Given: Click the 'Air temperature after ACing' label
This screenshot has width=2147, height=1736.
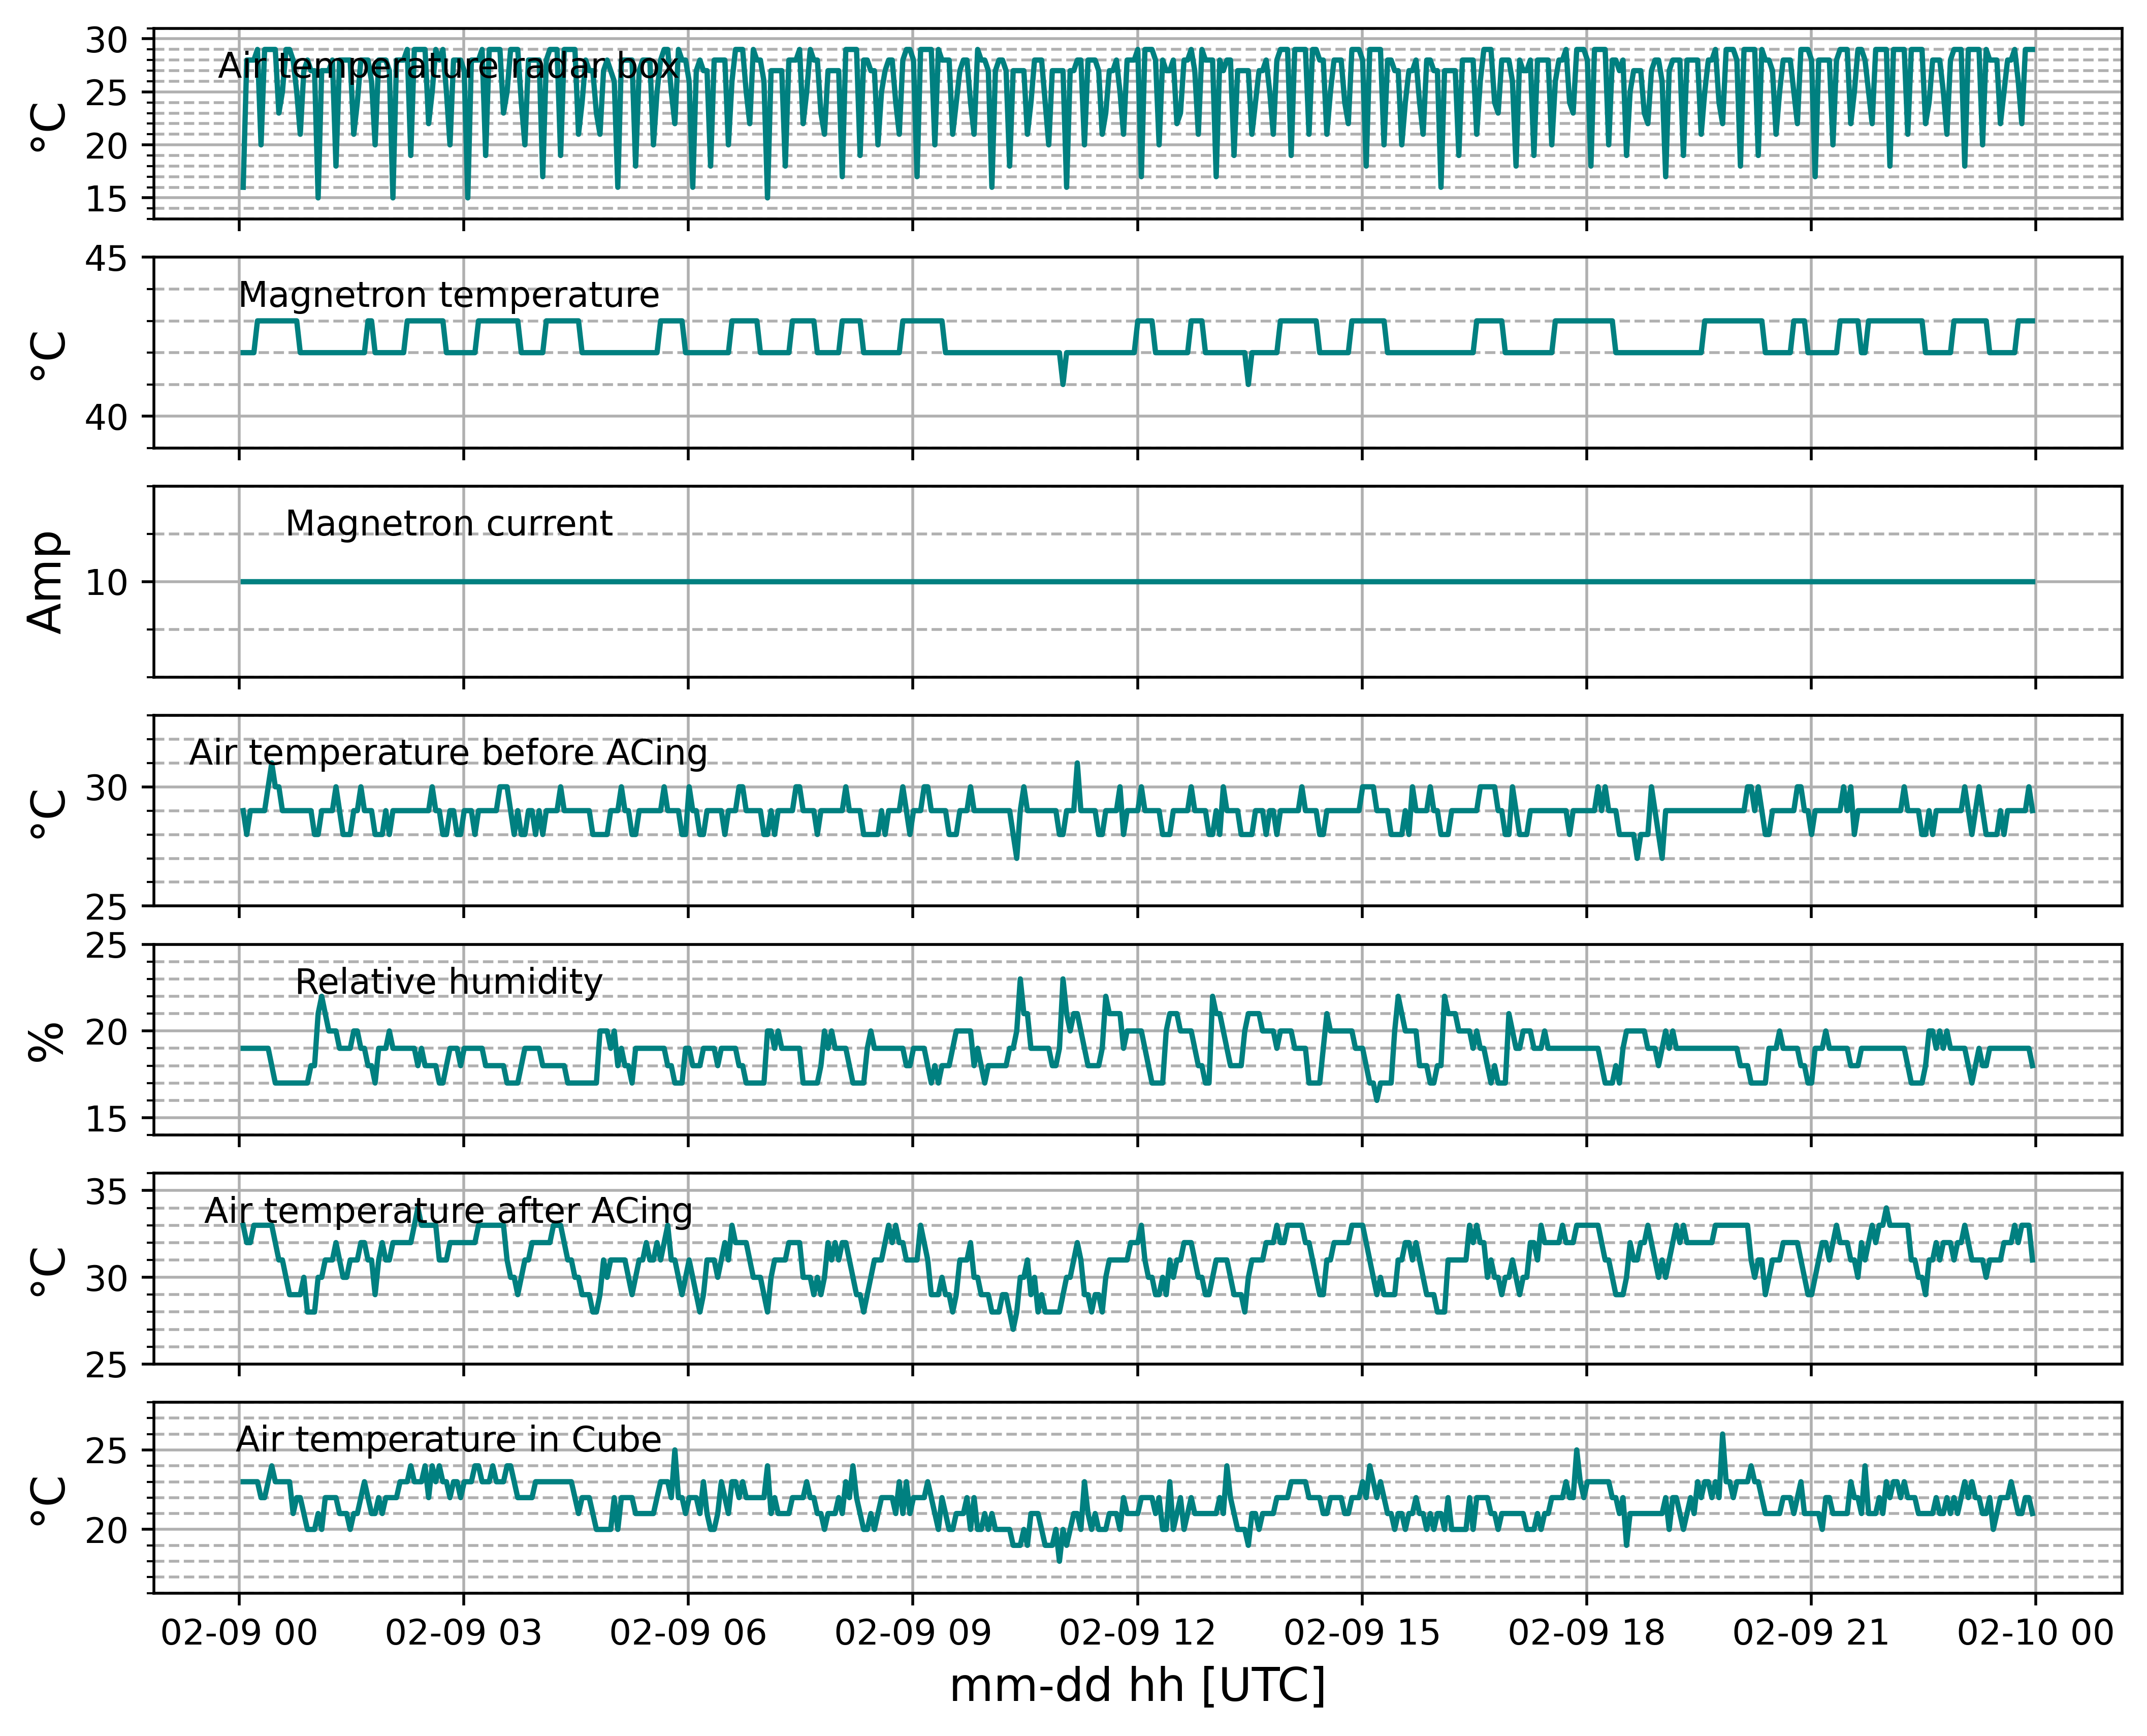Looking at the screenshot, I should 448,1211.
